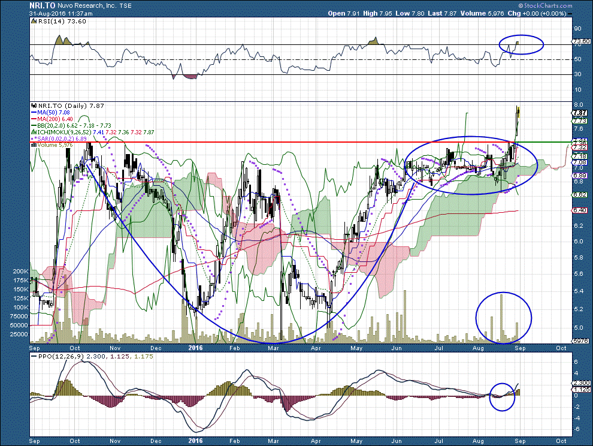Click the 200K volume axis label
This screenshot has width=593, height=446.
click(x=20, y=271)
